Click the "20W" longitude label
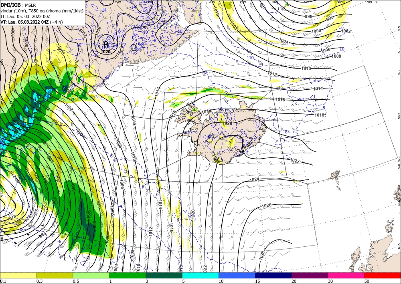 point(212,2)
